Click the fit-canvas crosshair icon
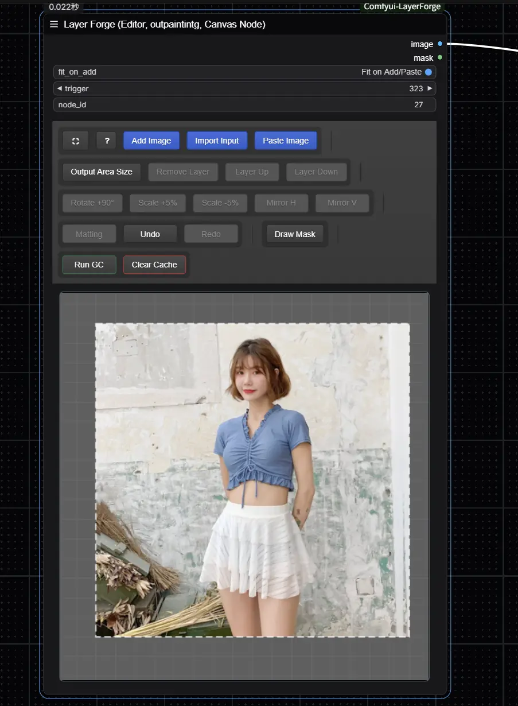This screenshot has width=518, height=706. point(75,140)
